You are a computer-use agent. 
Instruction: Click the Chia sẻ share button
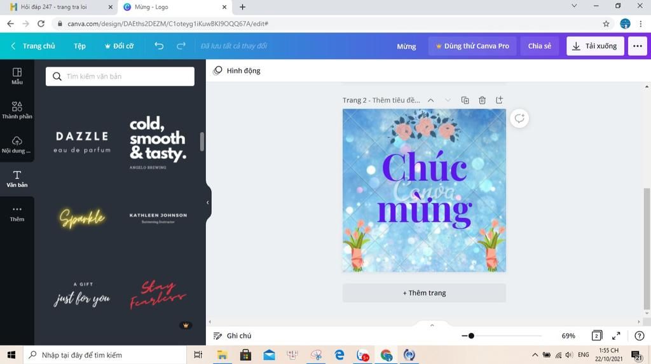click(539, 46)
